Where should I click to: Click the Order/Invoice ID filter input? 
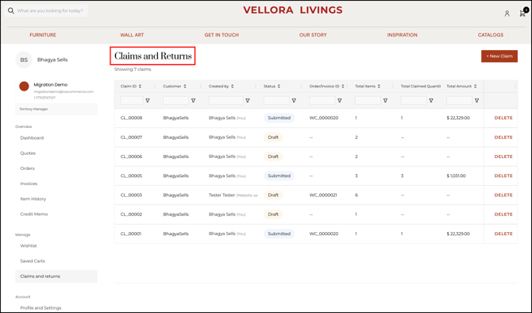click(322, 100)
